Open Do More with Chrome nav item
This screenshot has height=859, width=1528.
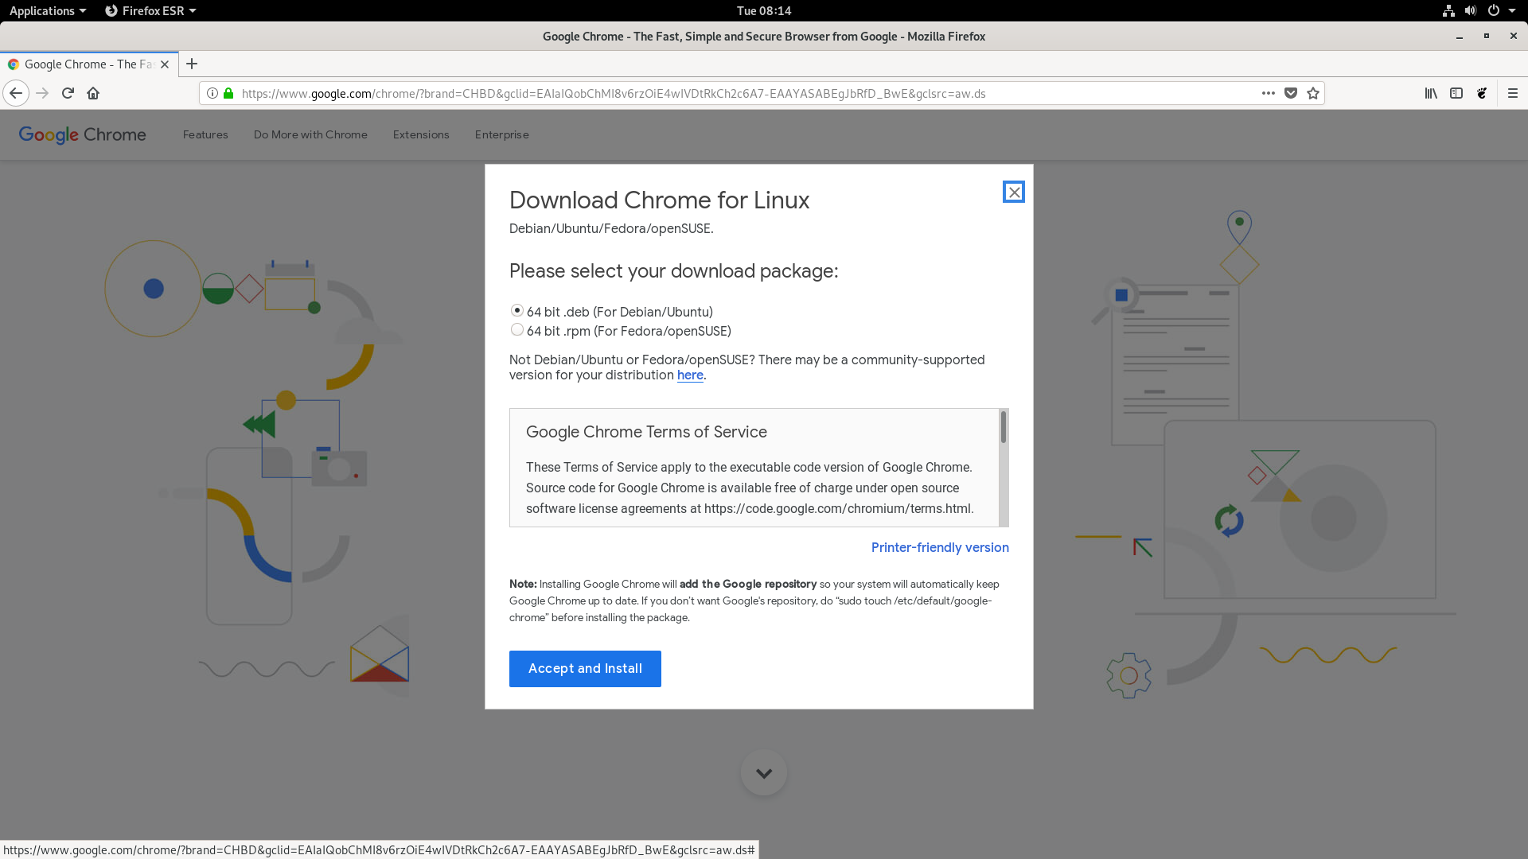(x=310, y=134)
